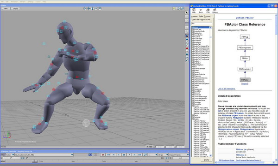Toggle the red record button in transport
This screenshot has width=278, height=166.
coord(103,155)
